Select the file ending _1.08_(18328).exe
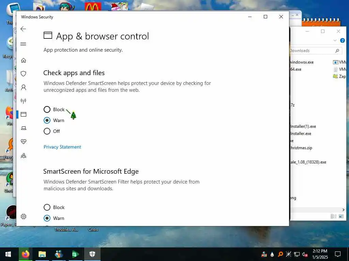Screen dimensions: 349x261 coord(308,162)
